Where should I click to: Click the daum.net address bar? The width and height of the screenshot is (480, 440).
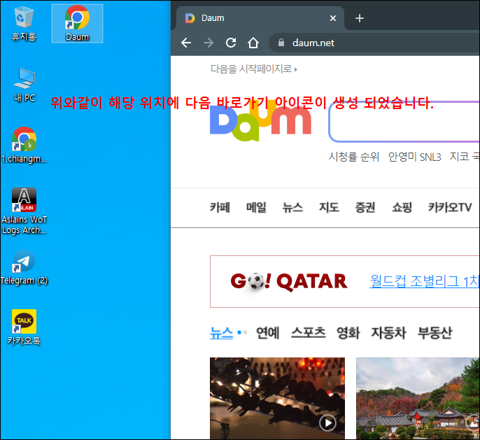pos(375,43)
